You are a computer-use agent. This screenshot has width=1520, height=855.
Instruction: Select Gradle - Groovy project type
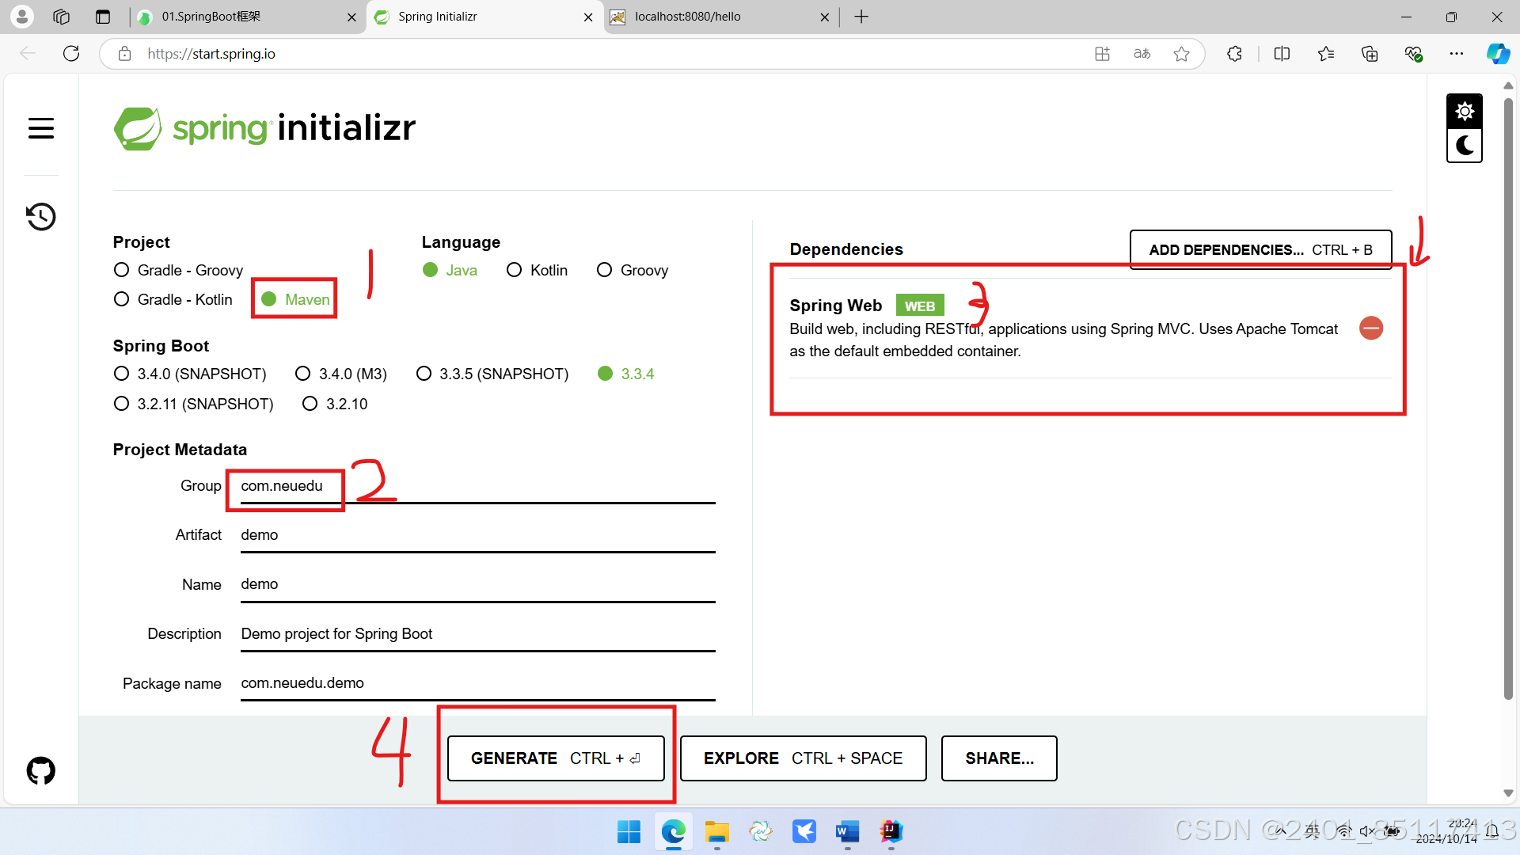click(178, 270)
